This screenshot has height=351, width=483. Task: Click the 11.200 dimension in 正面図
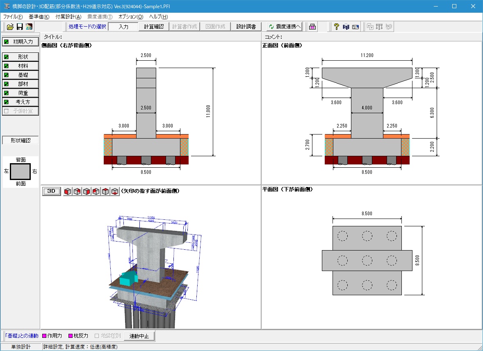pos(367,55)
